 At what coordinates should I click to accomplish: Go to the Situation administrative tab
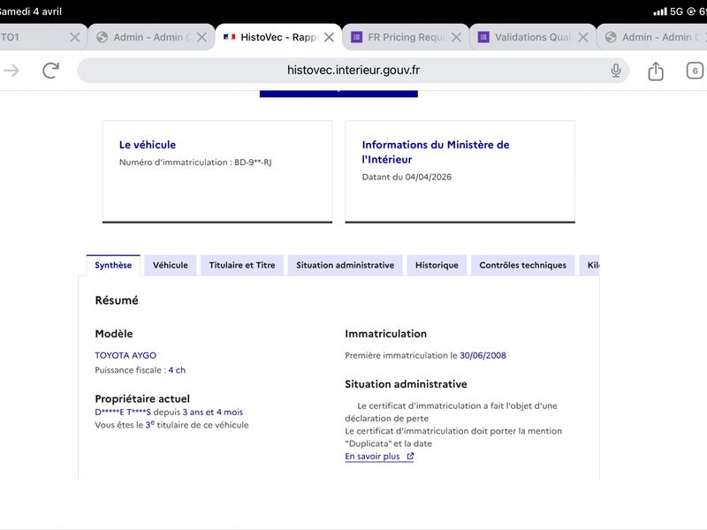[x=345, y=265]
